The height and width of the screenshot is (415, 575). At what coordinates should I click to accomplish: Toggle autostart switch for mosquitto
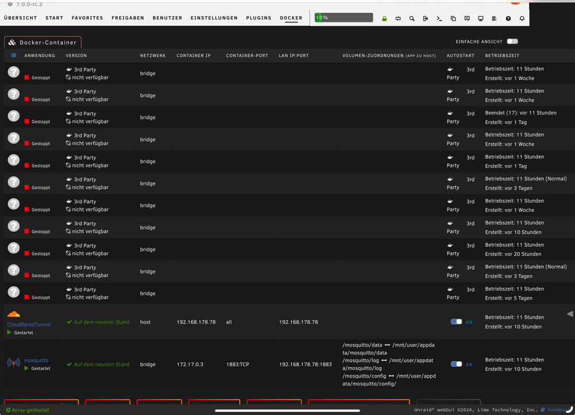[x=456, y=364]
